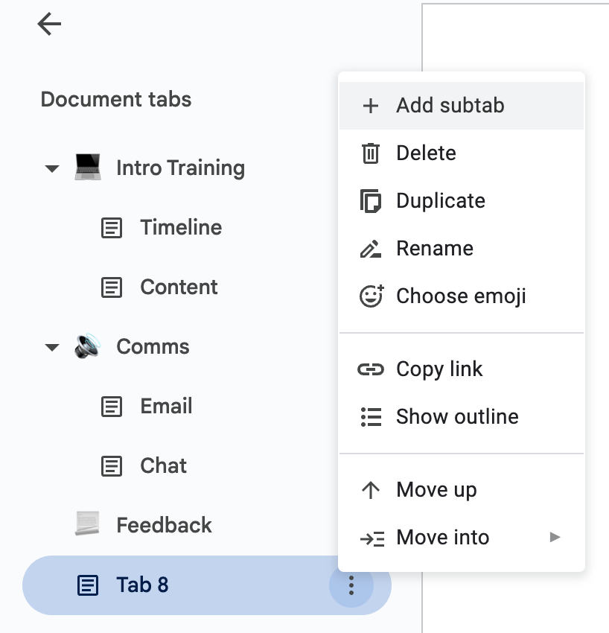The height and width of the screenshot is (633, 609).
Task: Click the speaker emoji on Comms
Action: coord(87,346)
